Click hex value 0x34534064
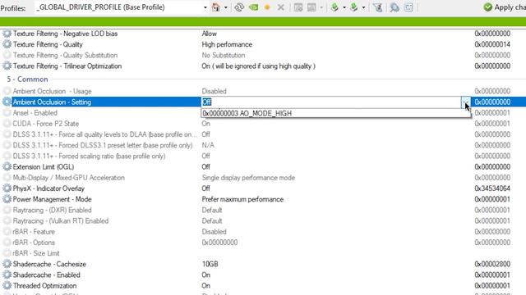This screenshot has width=526, height=295. pyautogui.click(x=492, y=188)
